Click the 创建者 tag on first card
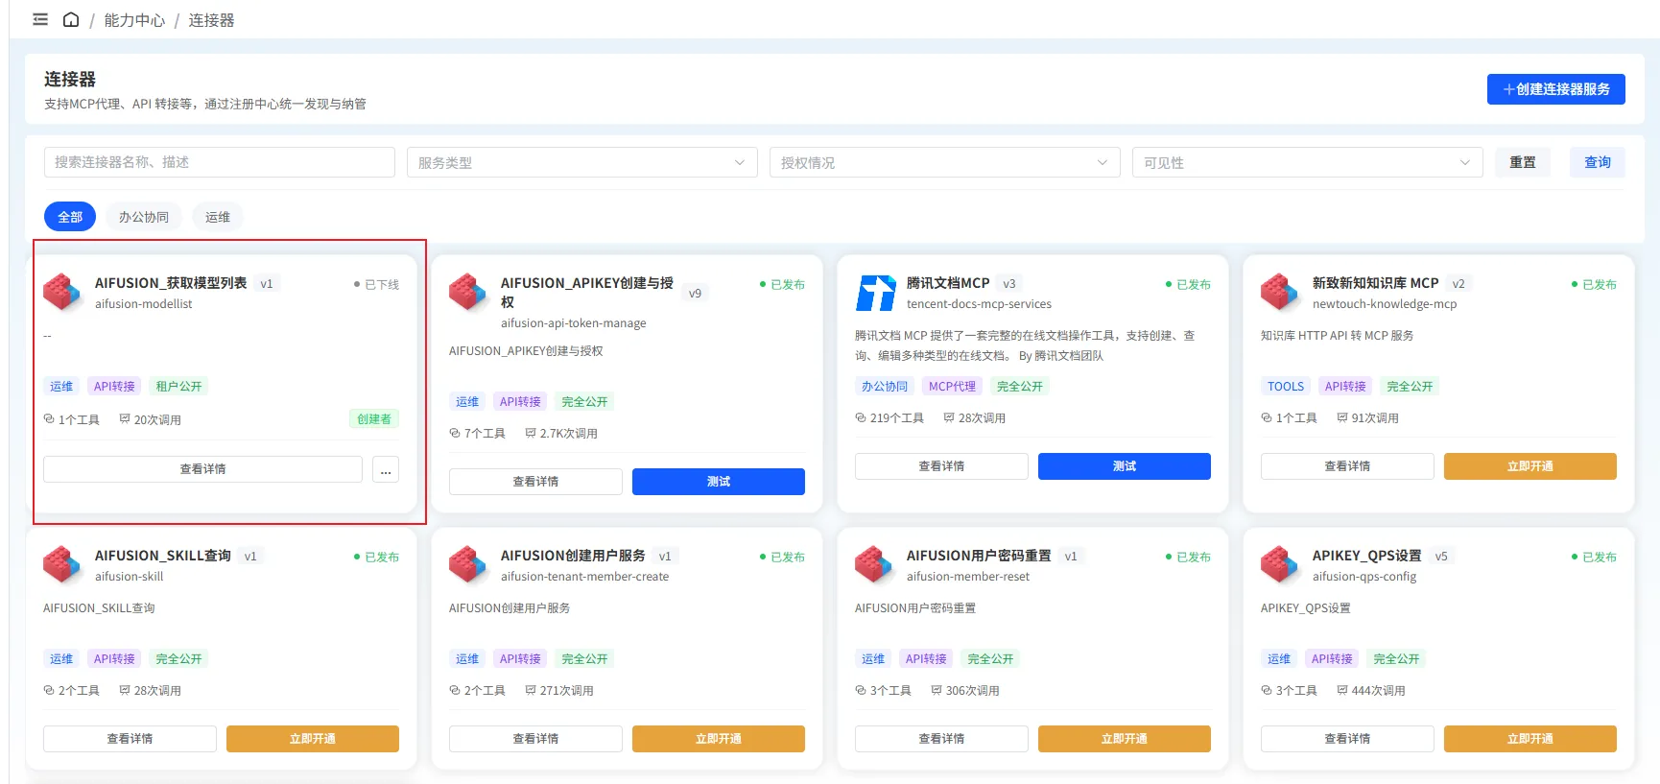 (x=374, y=419)
